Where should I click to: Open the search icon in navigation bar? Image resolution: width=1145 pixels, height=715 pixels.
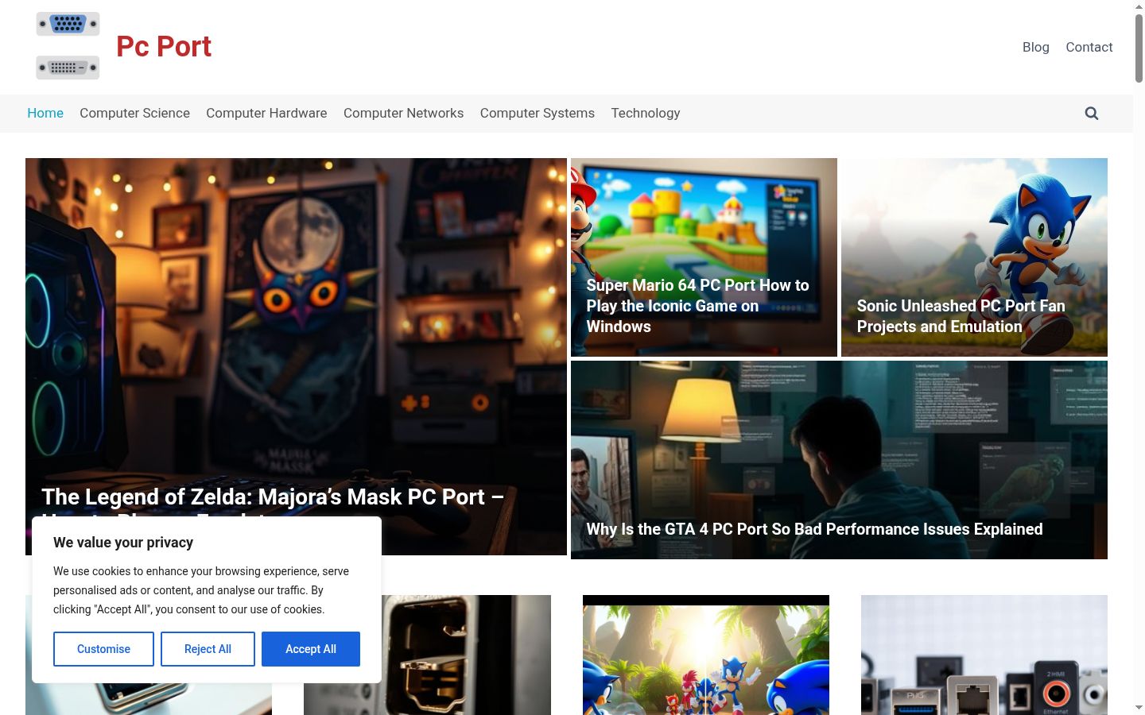(x=1092, y=114)
